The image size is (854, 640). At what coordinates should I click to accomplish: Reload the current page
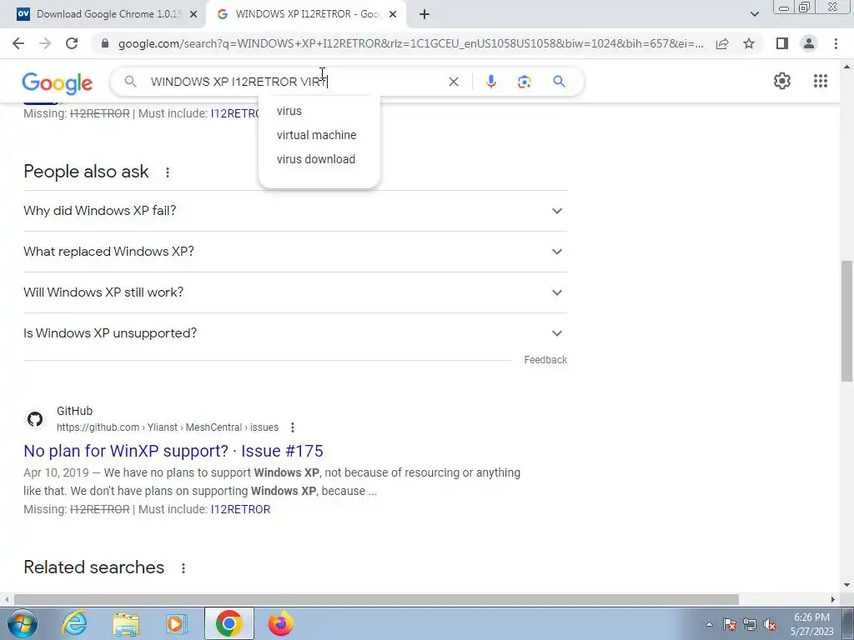pyautogui.click(x=72, y=43)
